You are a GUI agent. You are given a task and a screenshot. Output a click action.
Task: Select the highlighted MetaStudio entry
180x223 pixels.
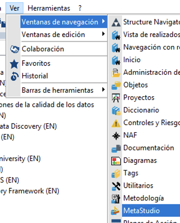(x=151, y=210)
